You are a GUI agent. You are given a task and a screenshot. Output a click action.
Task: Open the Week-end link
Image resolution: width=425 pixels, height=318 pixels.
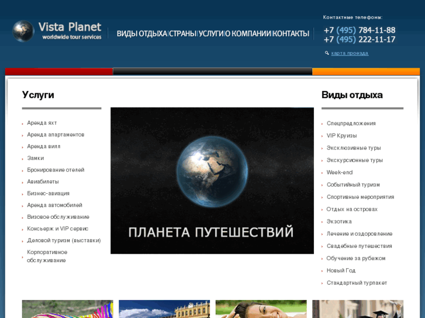(339, 172)
